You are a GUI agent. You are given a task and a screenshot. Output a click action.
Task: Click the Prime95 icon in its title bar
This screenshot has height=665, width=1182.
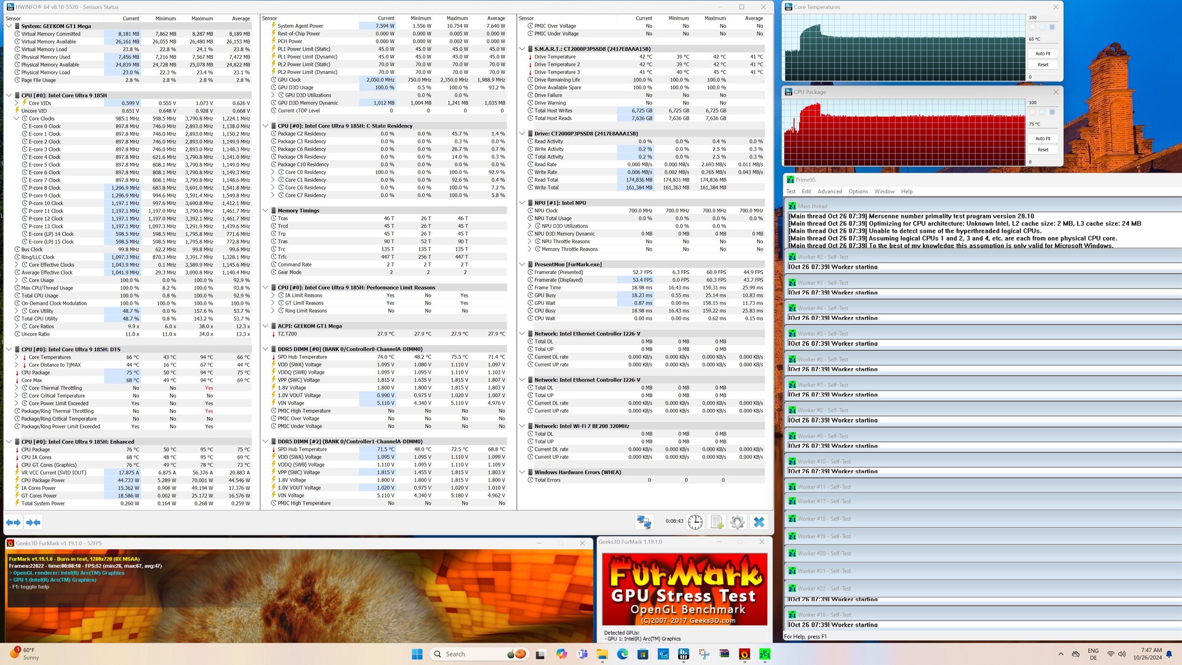790,180
